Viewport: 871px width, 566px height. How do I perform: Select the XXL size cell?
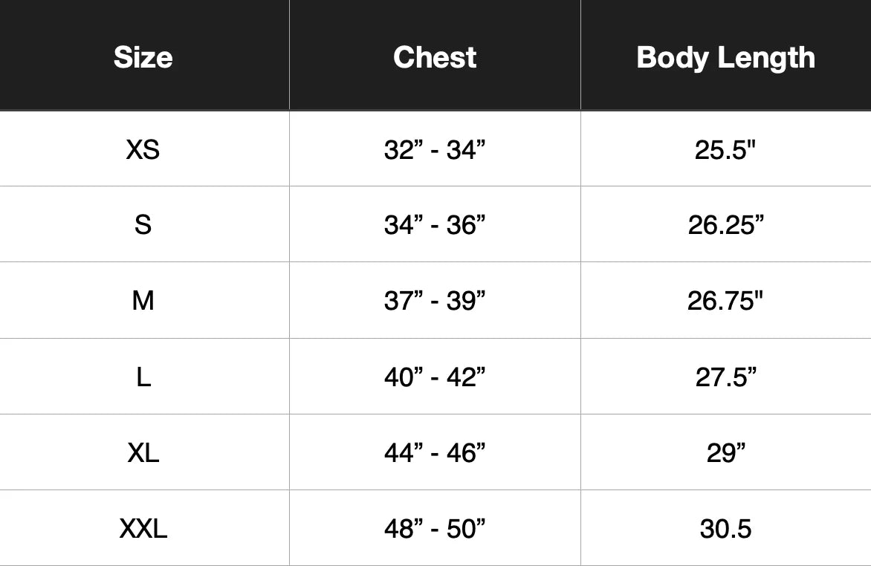[x=143, y=528]
